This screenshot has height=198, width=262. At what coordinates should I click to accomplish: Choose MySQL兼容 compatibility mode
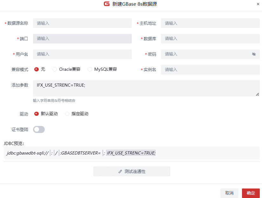(90, 69)
